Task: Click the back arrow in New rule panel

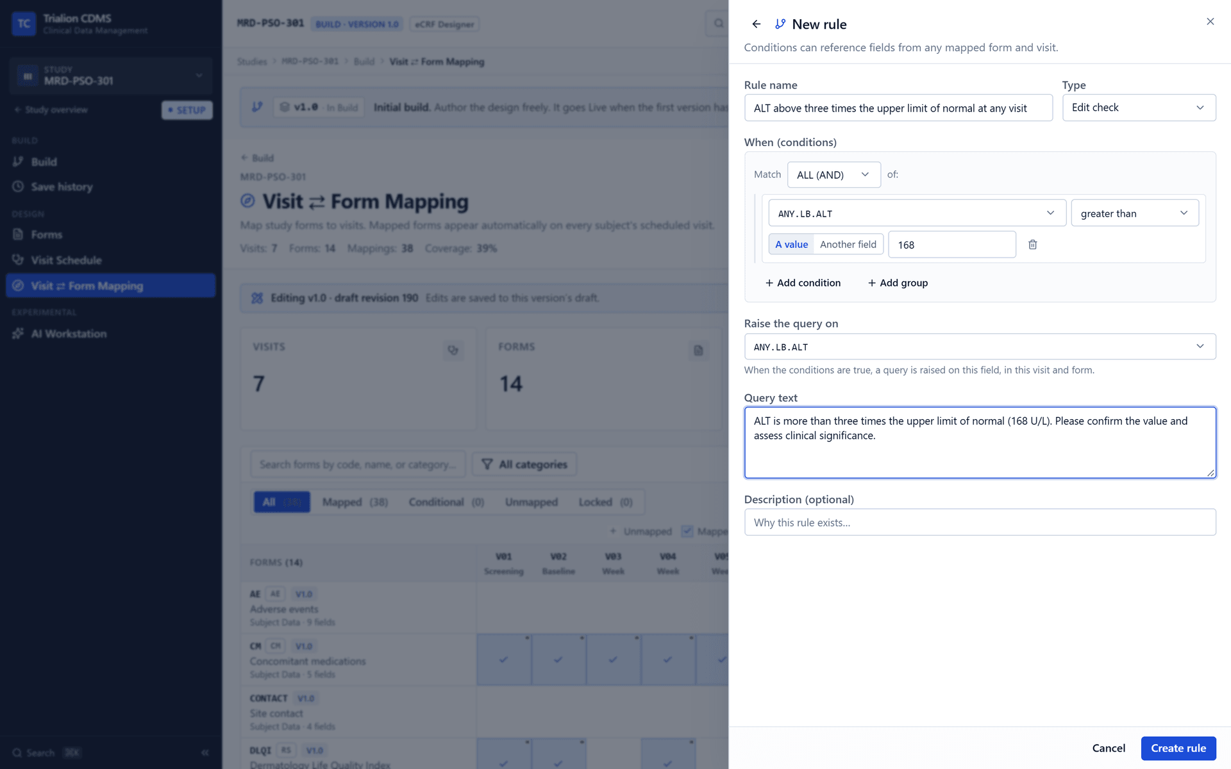Action: click(x=757, y=24)
